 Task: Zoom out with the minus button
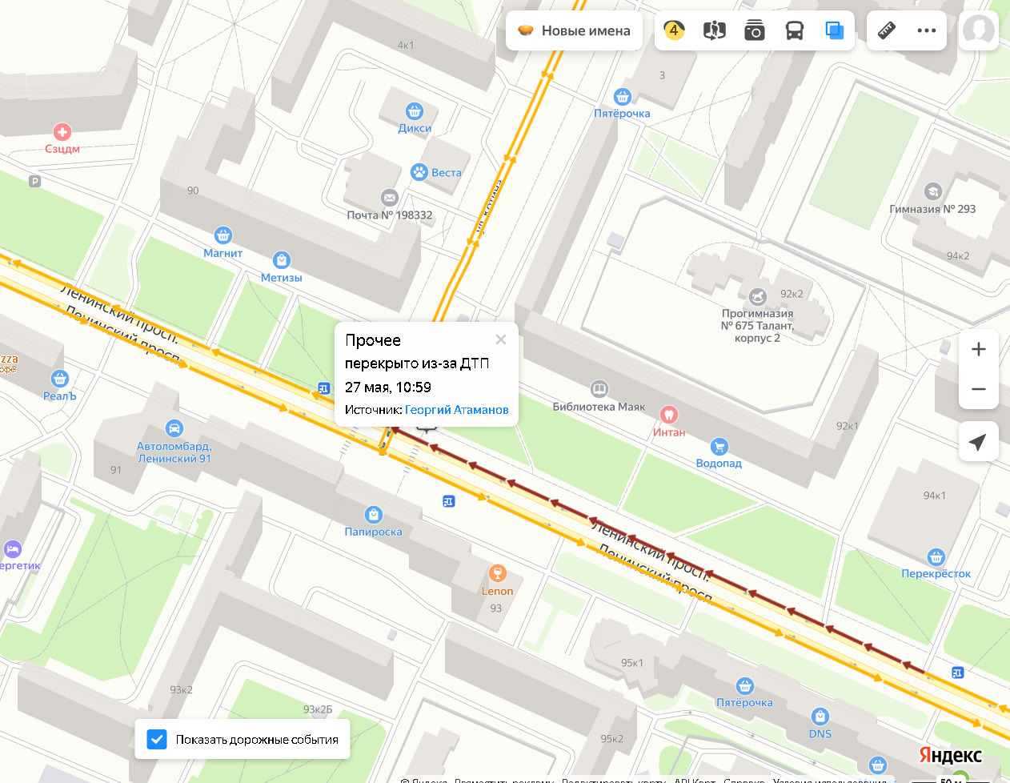(978, 389)
